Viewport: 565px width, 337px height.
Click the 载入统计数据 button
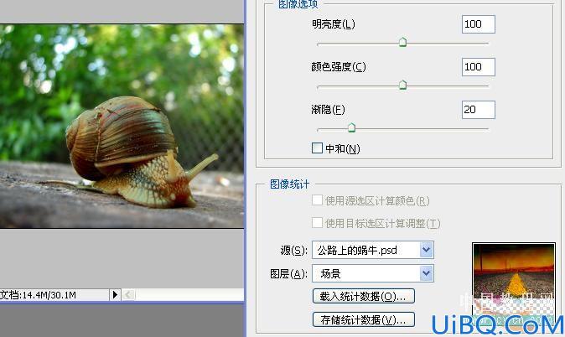(x=364, y=296)
